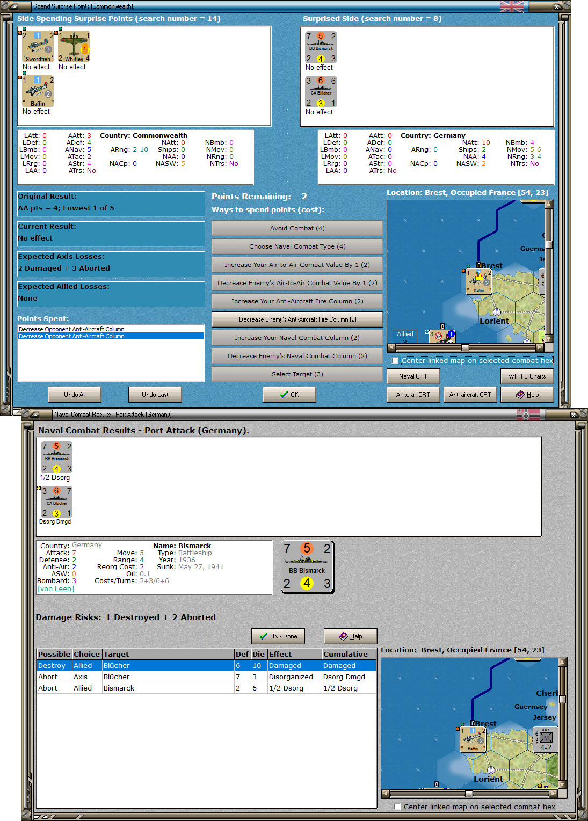Open Help in Spend Surprise Points window
The width and height of the screenshot is (588, 821).
[x=527, y=395]
